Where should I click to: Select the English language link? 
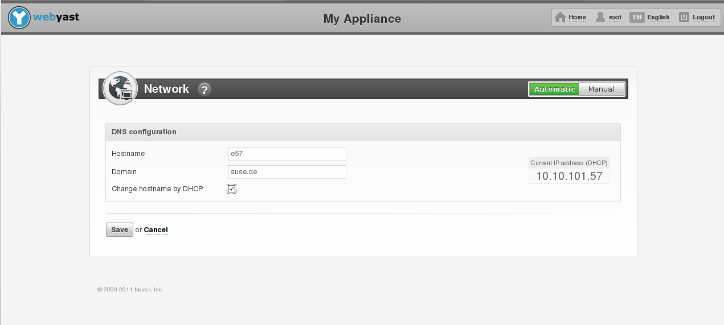658,17
